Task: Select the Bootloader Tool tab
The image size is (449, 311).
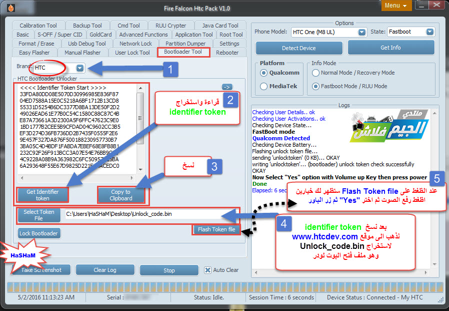Action: click(x=183, y=52)
